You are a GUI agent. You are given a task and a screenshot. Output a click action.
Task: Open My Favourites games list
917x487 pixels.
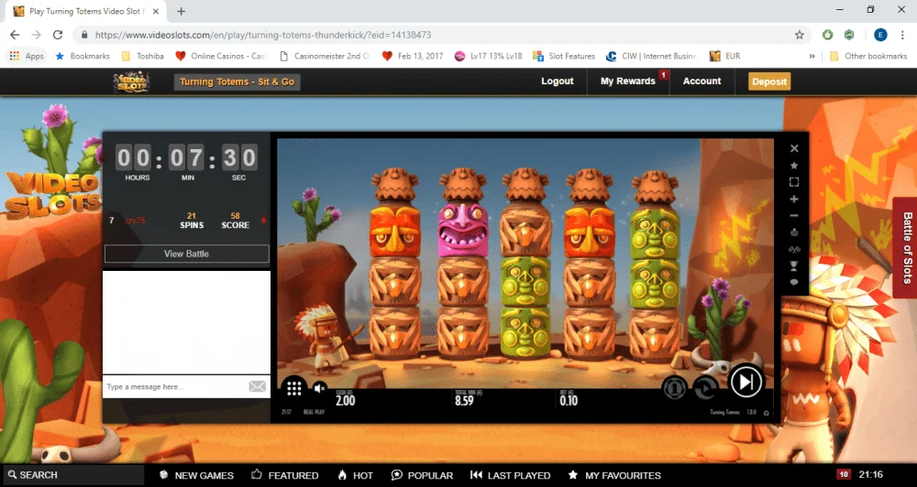(614, 475)
